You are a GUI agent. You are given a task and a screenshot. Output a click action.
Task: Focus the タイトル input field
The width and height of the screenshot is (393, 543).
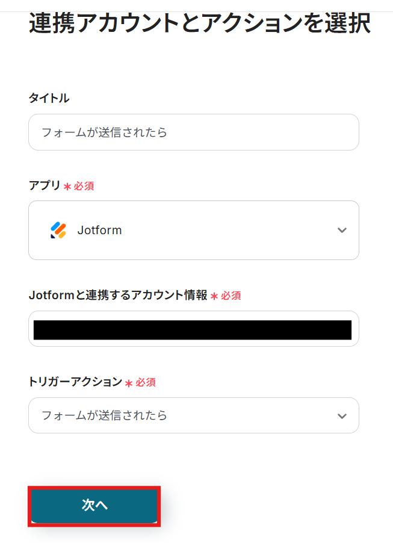193,132
